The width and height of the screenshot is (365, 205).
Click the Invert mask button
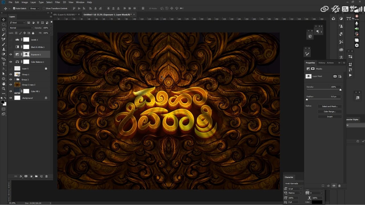(x=330, y=116)
